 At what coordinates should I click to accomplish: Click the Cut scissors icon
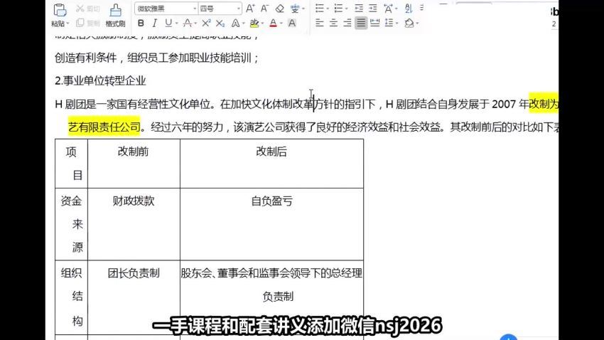point(80,9)
